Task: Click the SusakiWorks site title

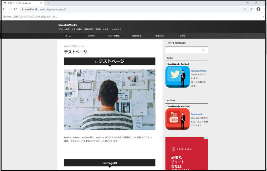Action: [x=68, y=25]
